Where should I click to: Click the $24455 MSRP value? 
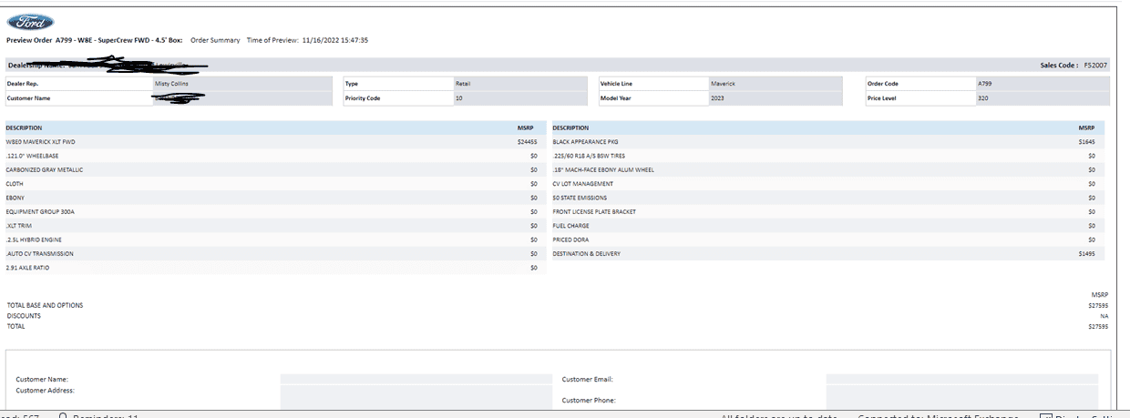click(527, 142)
